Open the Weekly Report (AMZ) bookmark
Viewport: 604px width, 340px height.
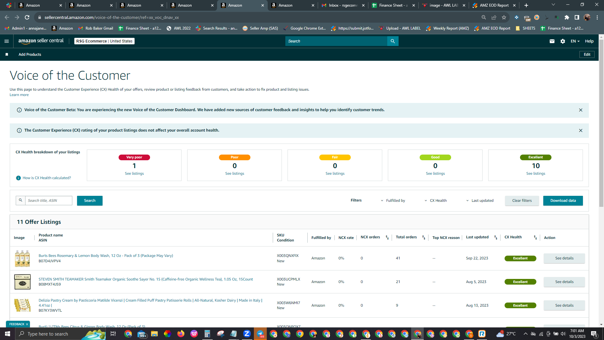tap(447, 28)
